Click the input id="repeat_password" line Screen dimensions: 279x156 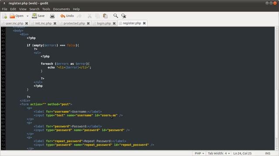coord(94,145)
